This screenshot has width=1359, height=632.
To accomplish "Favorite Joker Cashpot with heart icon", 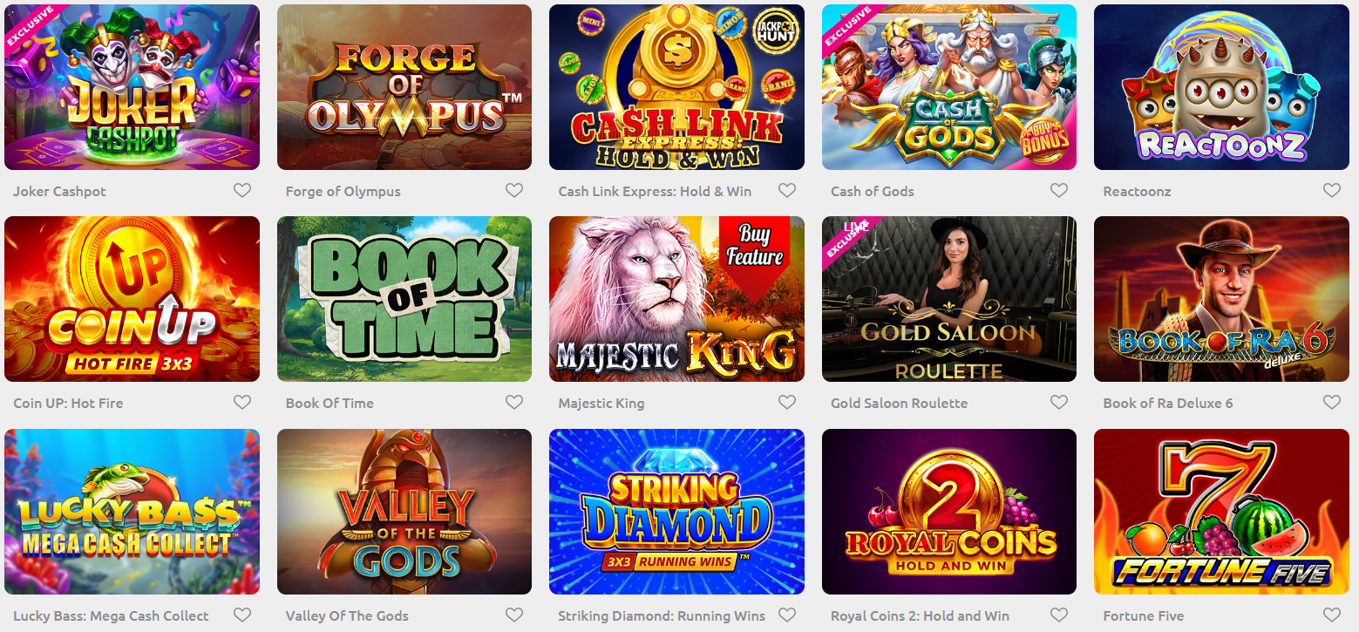I will tap(242, 190).
